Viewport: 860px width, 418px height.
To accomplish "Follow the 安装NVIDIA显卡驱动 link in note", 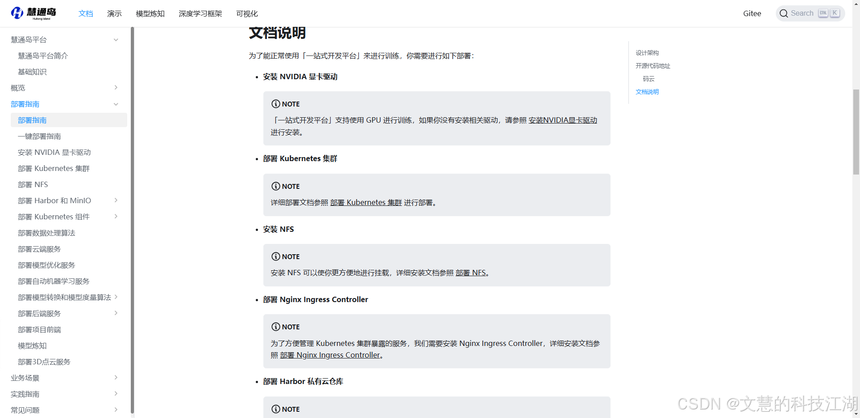I will [563, 120].
